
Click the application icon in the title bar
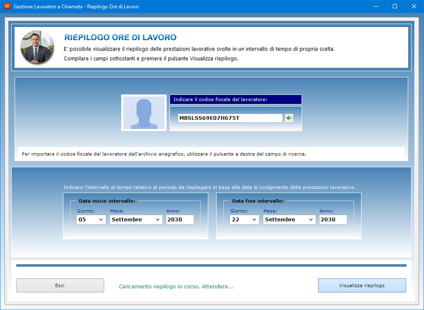(7, 7)
